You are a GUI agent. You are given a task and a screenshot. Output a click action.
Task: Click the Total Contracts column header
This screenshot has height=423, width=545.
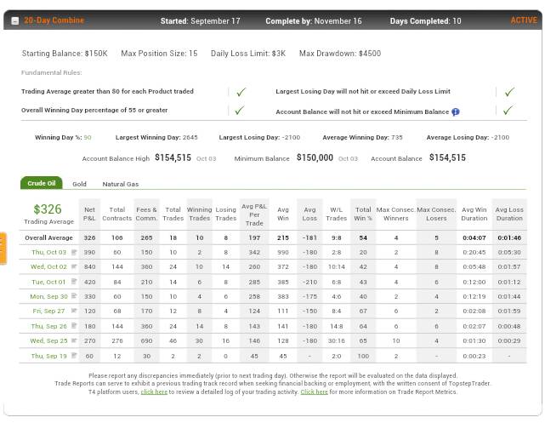pos(116,214)
